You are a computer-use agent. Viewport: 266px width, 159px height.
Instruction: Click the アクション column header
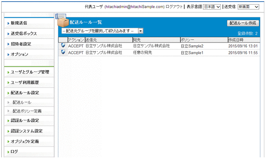point(76,40)
